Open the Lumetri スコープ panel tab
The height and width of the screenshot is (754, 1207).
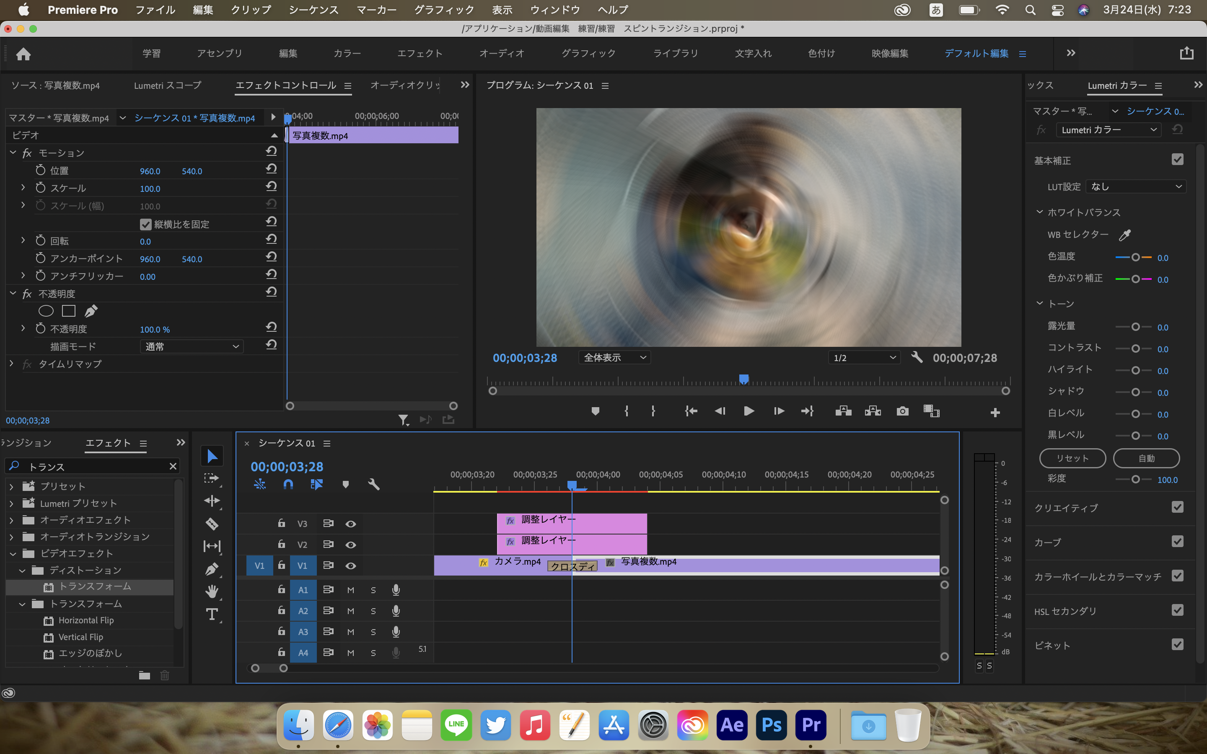168,85
